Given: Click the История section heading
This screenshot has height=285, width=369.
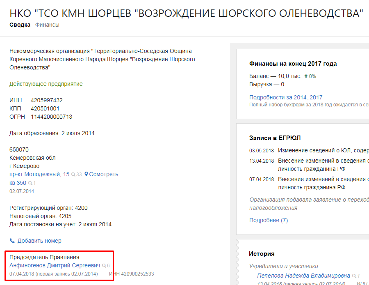Looking at the screenshot, I should [262, 254].
